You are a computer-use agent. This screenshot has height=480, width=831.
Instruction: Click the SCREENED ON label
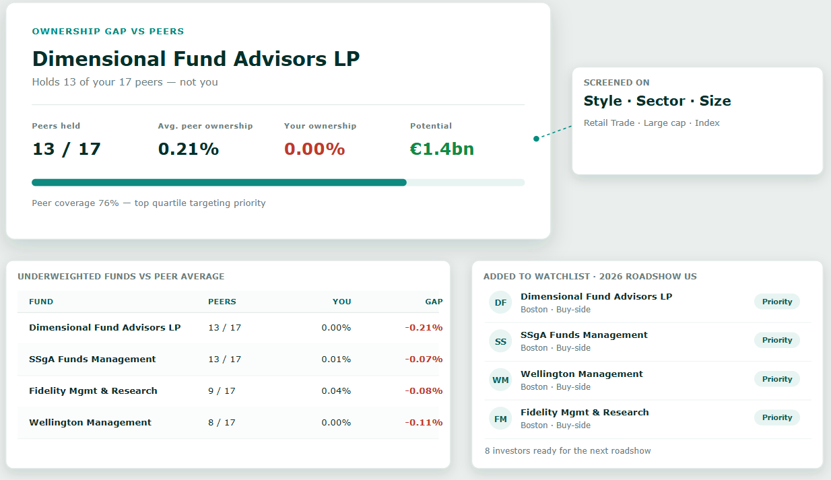click(x=617, y=83)
